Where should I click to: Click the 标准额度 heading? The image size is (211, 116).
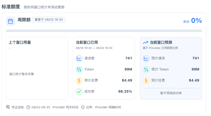point(11,7)
